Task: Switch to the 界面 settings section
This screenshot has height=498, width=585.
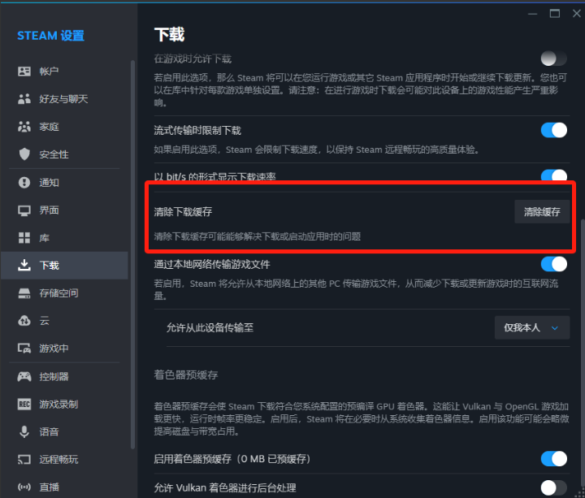Action: (64, 210)
